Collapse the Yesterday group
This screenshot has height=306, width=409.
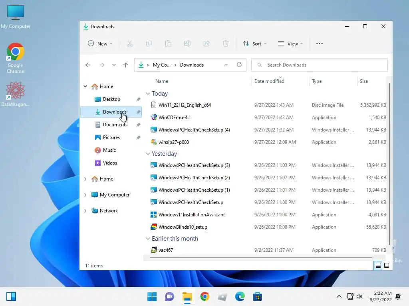point(148,154)
